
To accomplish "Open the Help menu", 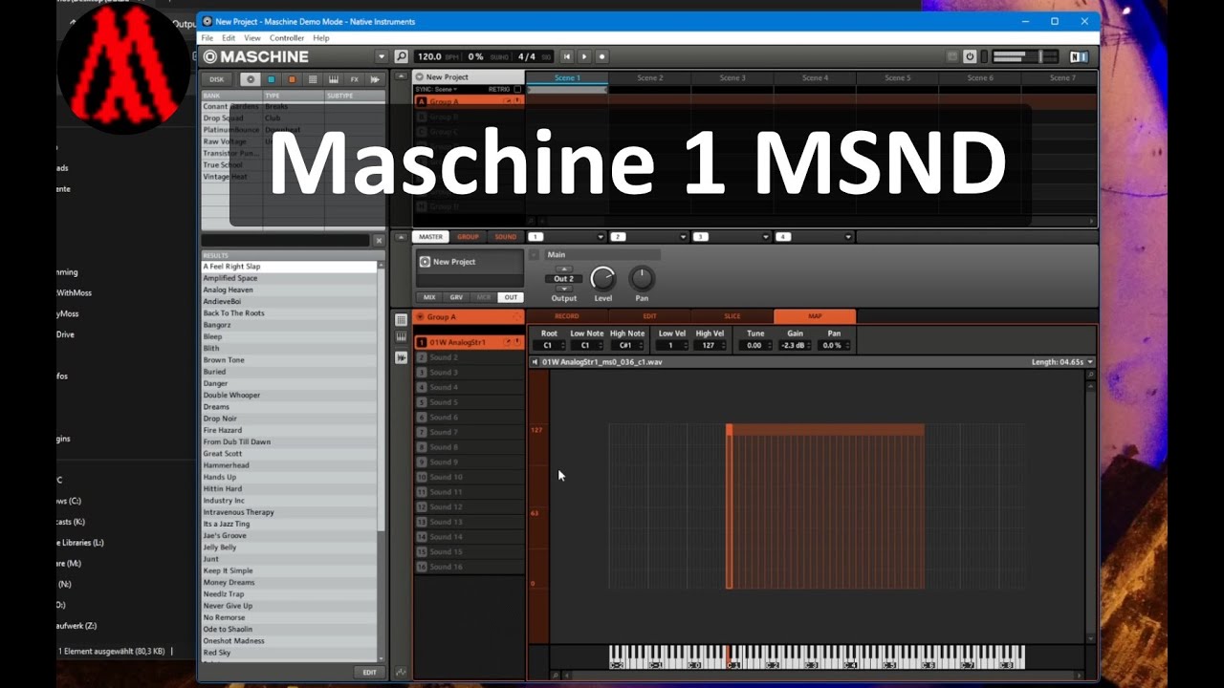I will [321, 38].
